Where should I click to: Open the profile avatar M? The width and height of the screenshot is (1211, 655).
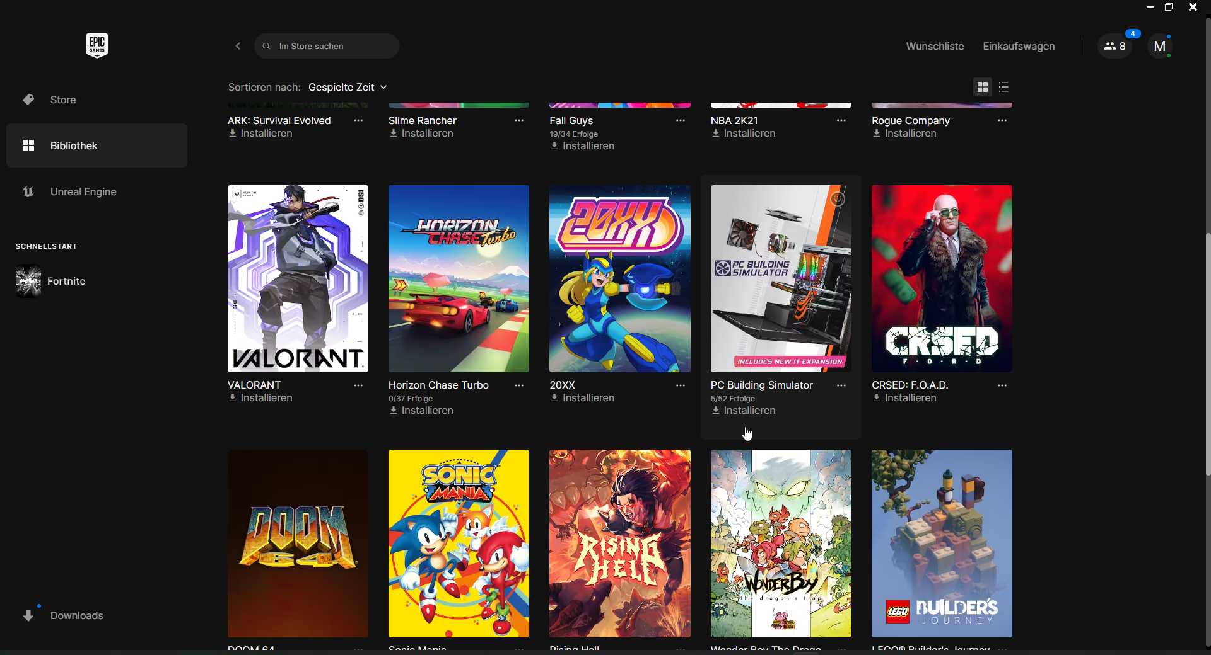tap(1159, 46)
